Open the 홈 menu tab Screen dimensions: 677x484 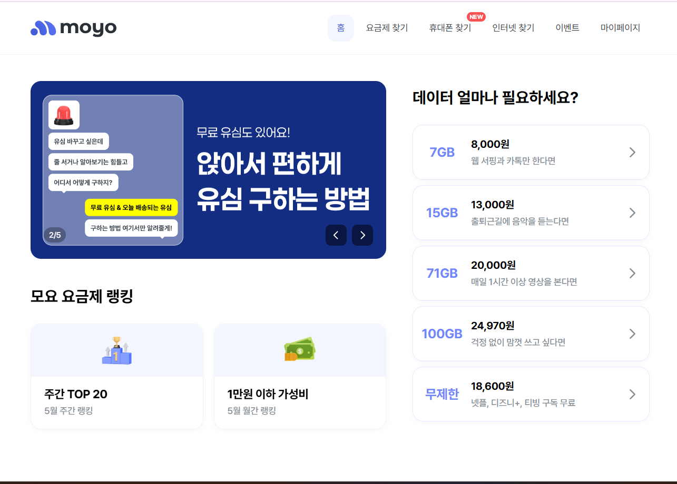pos(341,28)
